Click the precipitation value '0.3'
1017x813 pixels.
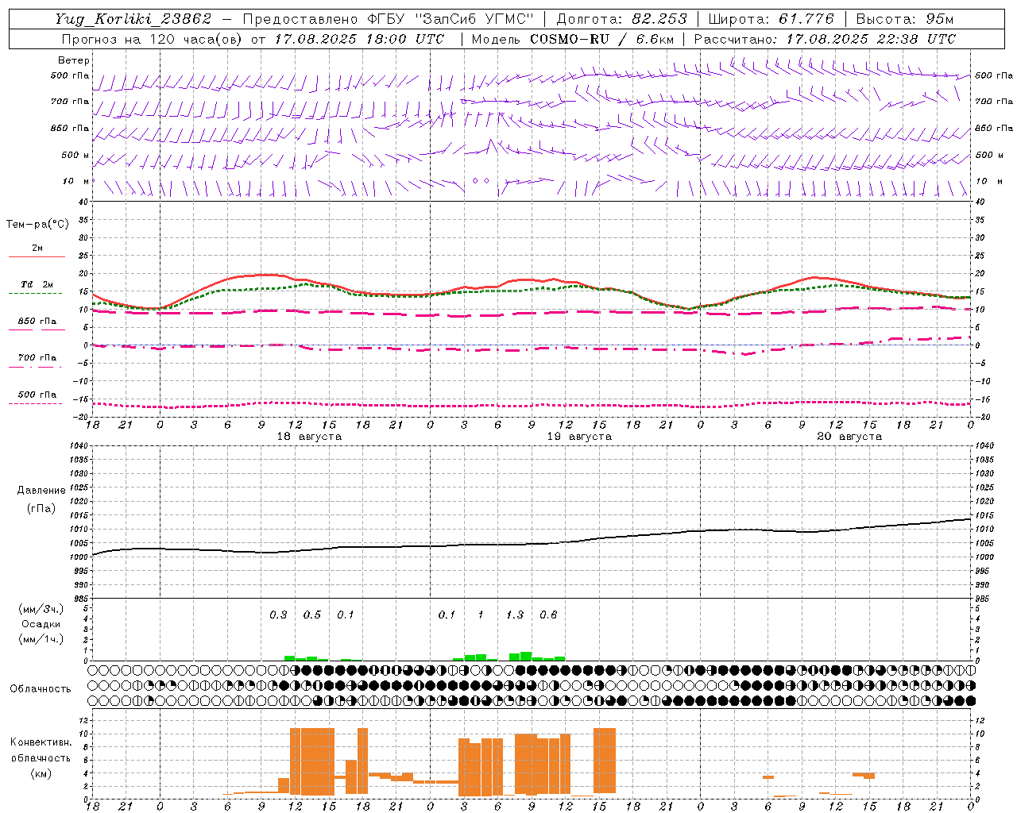278,615
